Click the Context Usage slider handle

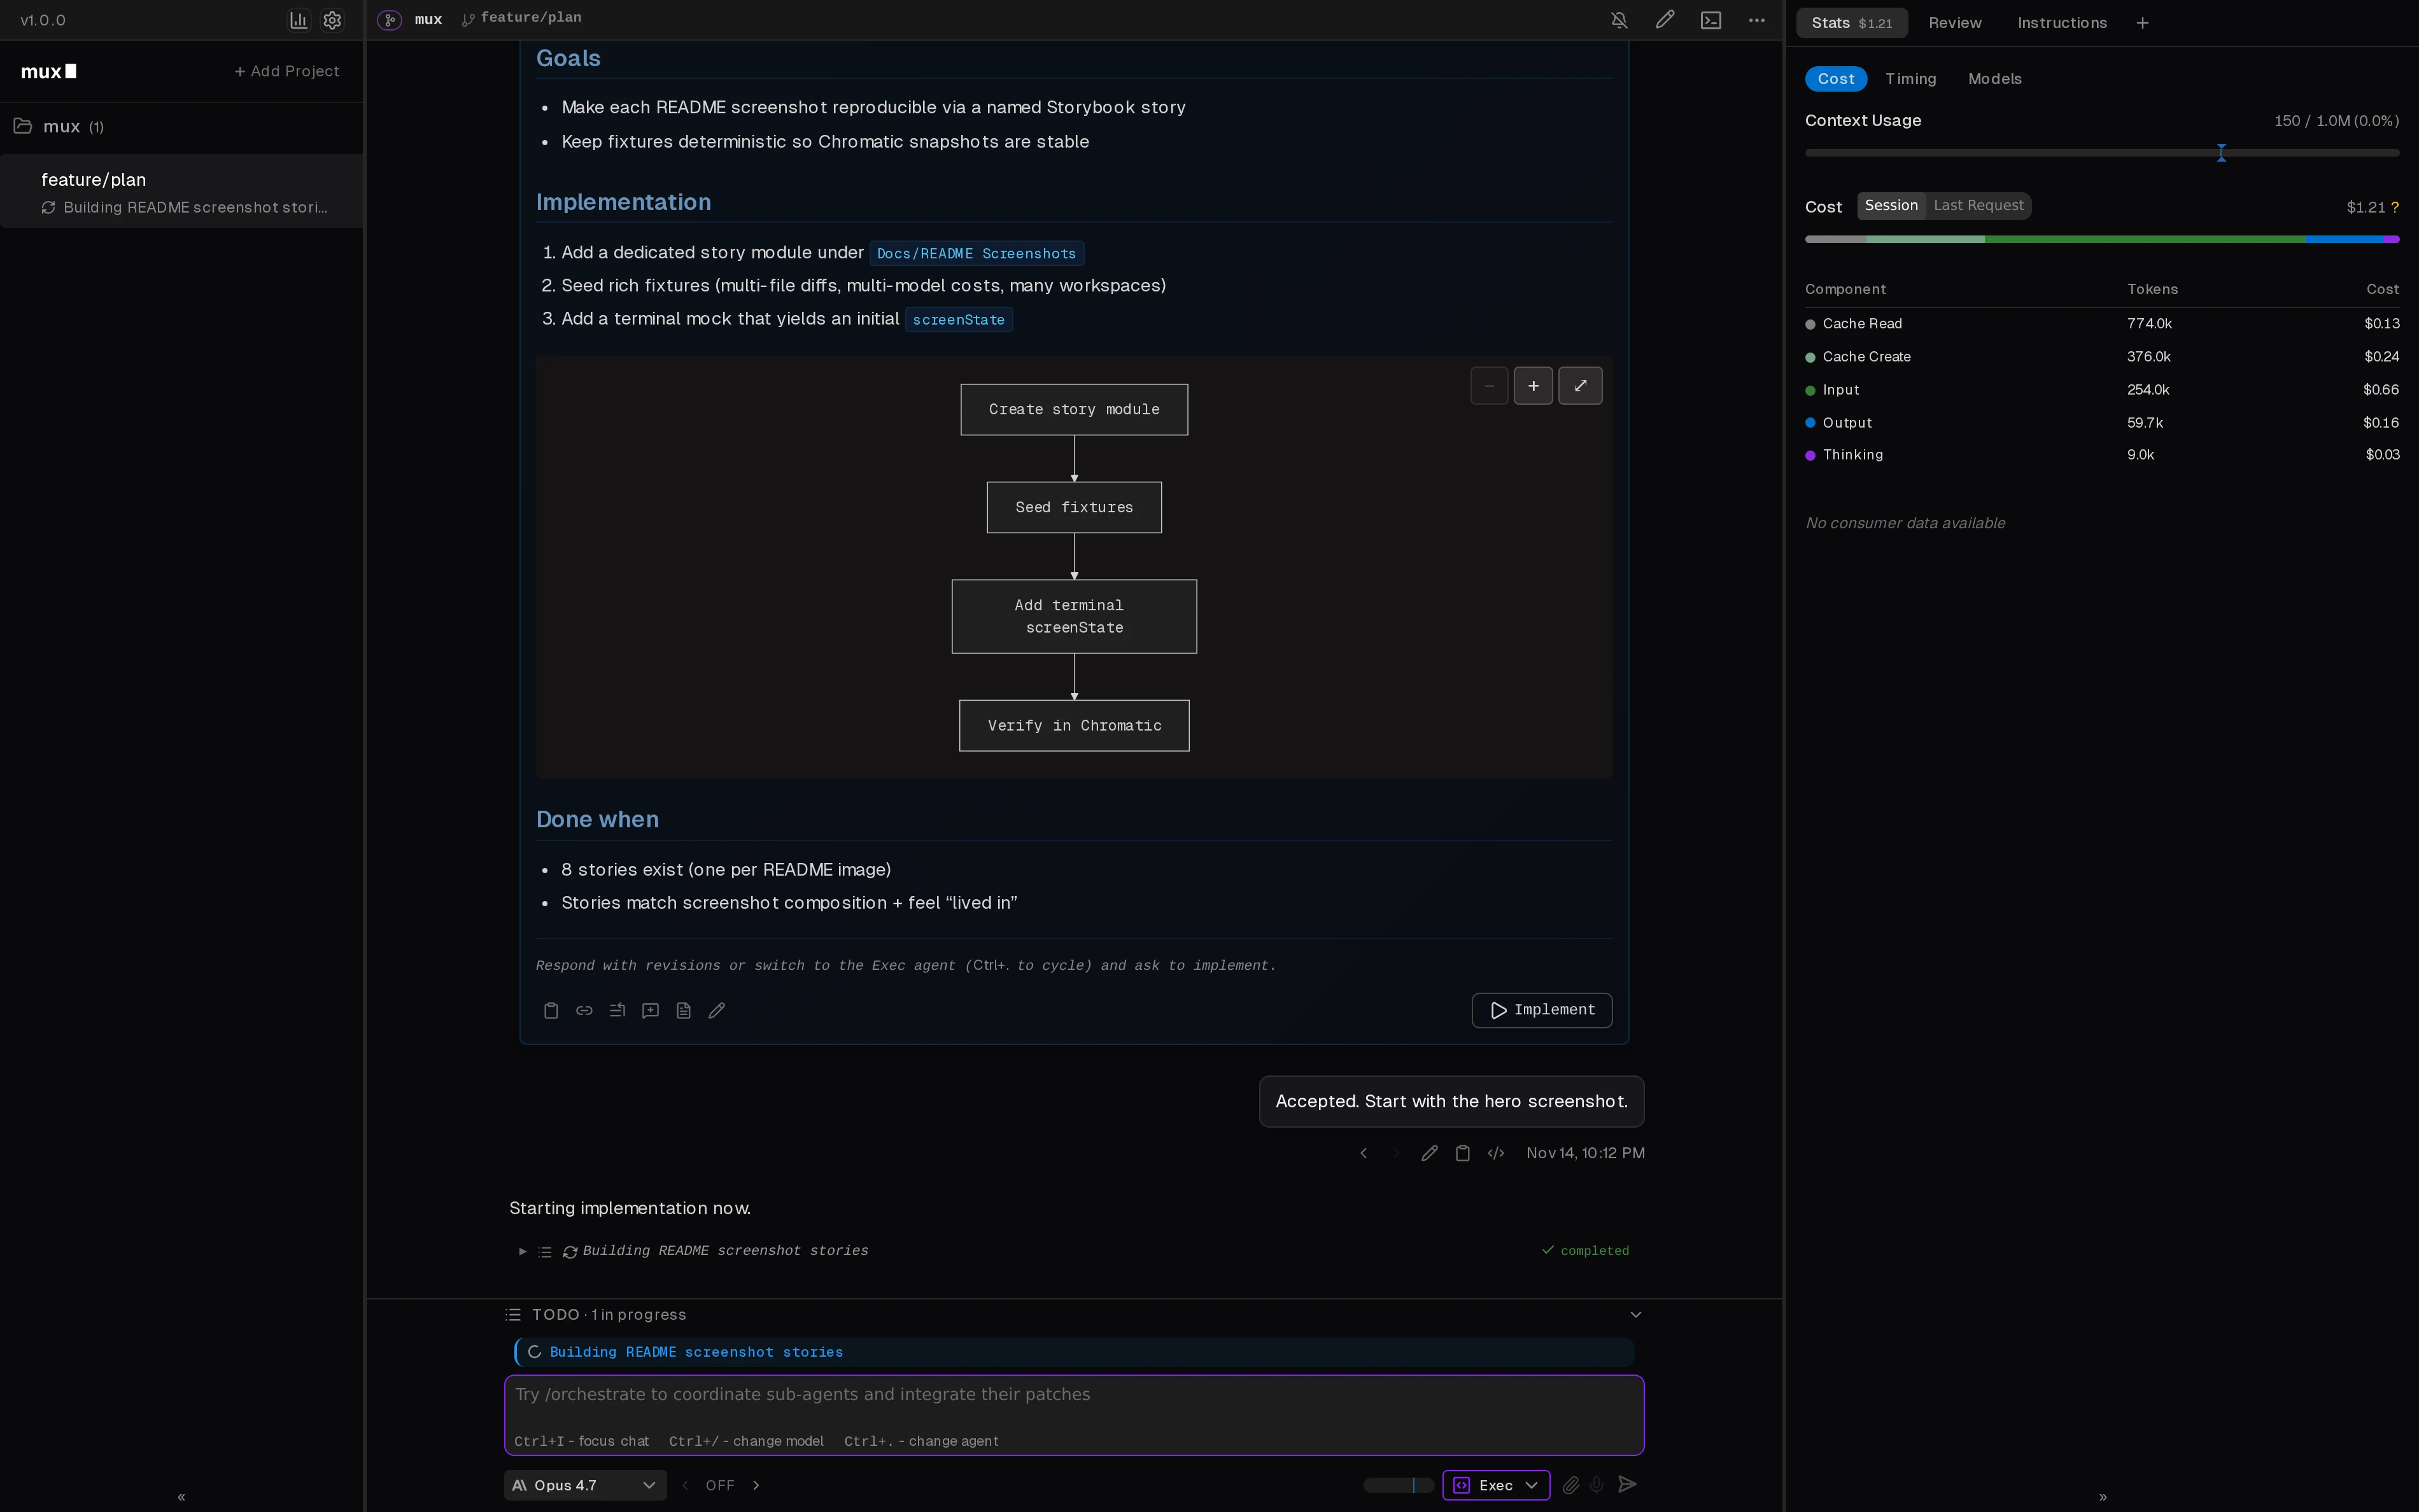click(x=2221, y=152)
